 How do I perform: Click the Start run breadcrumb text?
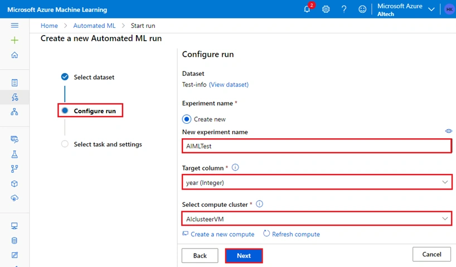143,26
